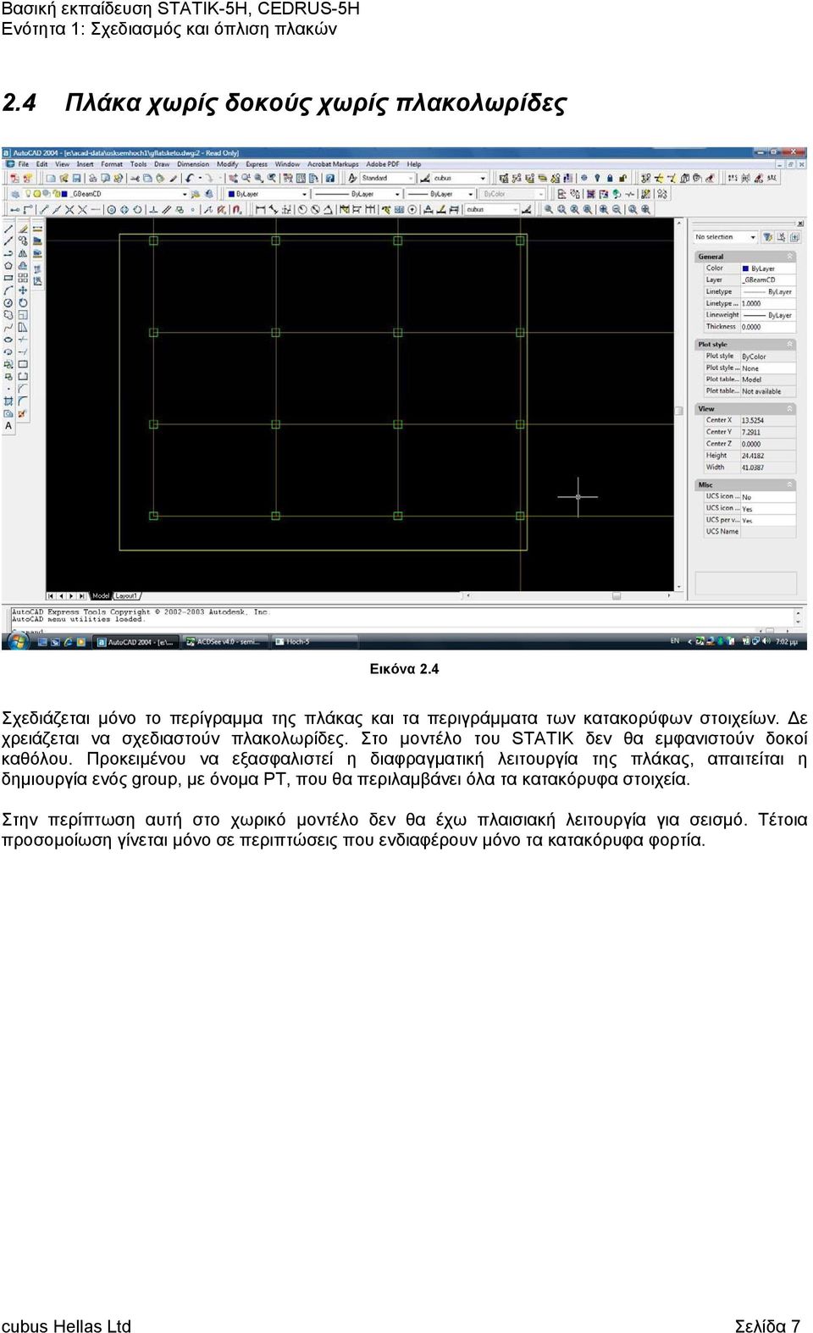Image resolution: width=813 pixels, height=1333 pixels.
Task: Click the ACDSee v4.0 taskbar button
Action: pos(224,642)
